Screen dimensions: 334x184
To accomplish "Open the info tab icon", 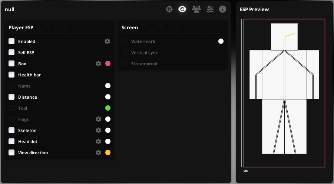I will coord(222,9).
